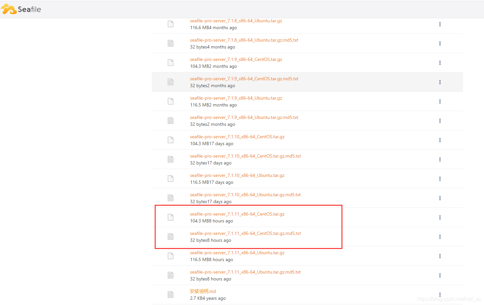Click text file icon of 7.1.11 Ubuntu md5.txt
The image size is (484, 305).
click(x=170, y=275)
